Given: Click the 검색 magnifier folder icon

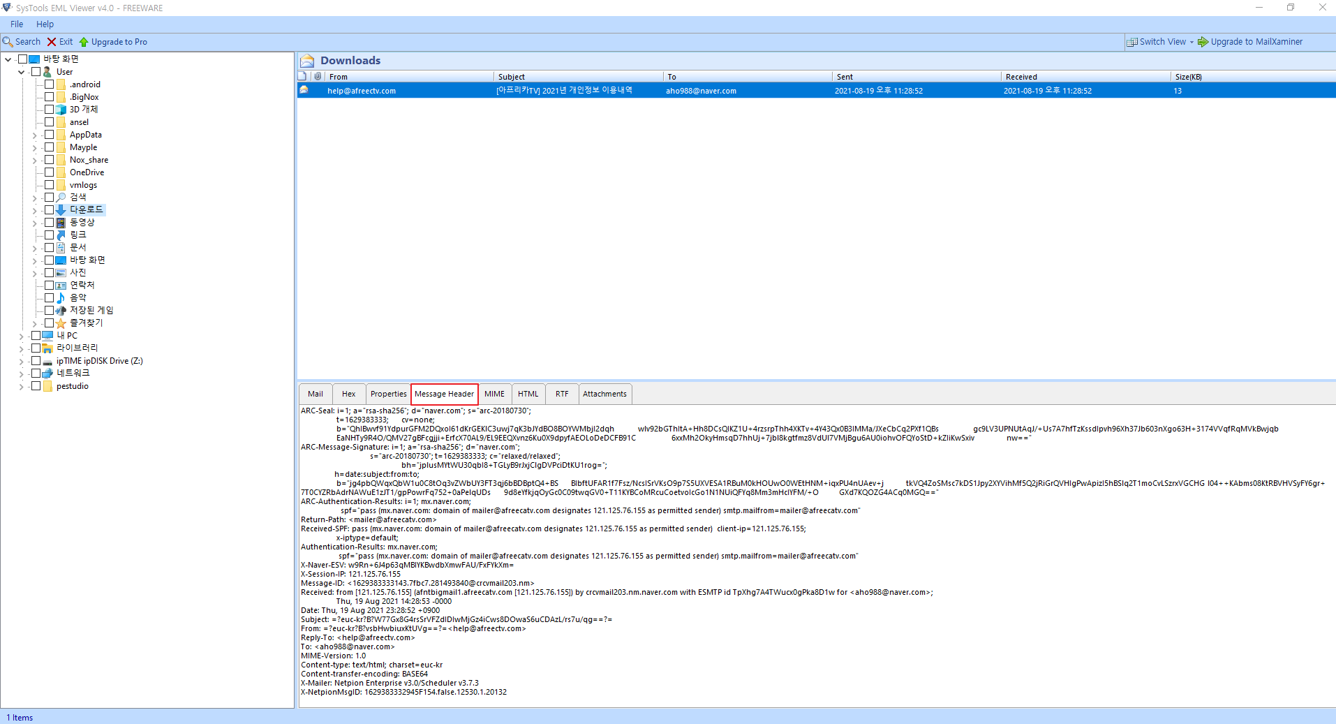Looking at the screenshot, I should click(61, 198).
